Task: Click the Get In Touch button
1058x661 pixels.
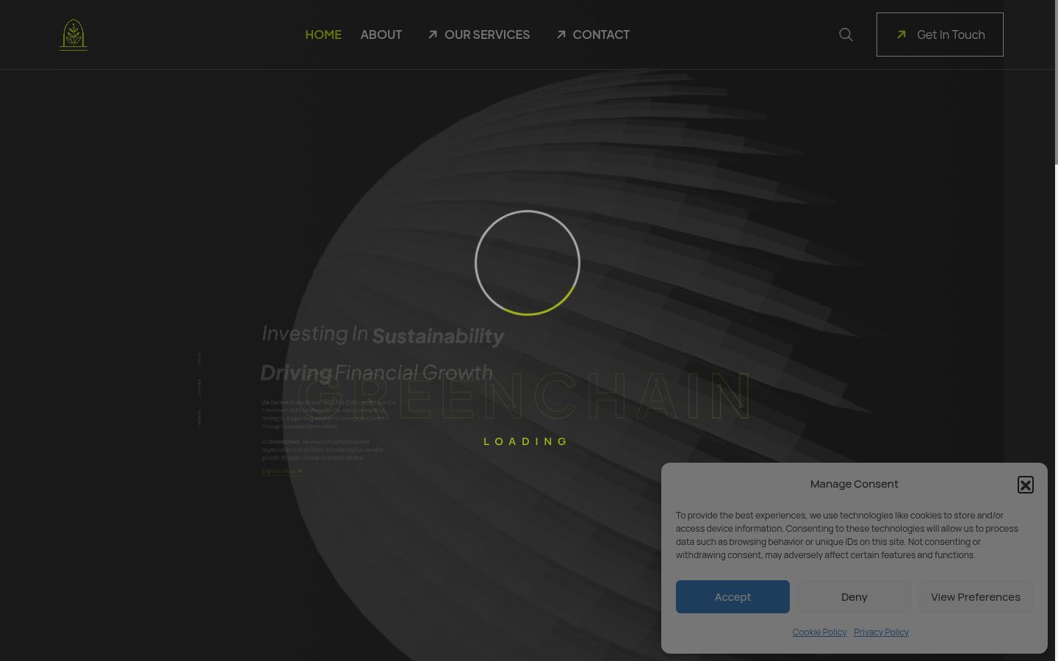Action: point(940,35)
